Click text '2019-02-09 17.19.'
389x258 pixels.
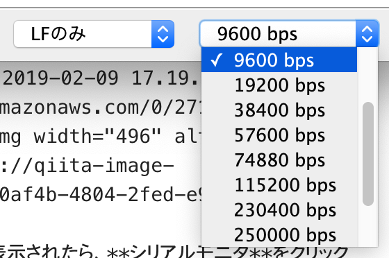[100, 78]
